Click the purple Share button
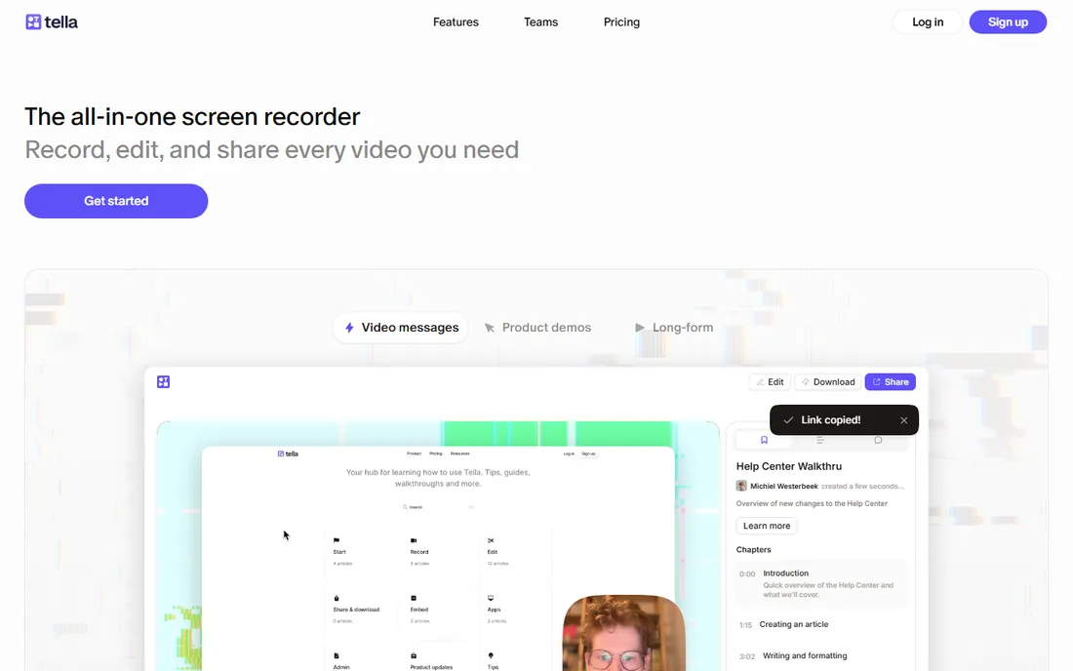1073x671 pixels. [891, 381]
